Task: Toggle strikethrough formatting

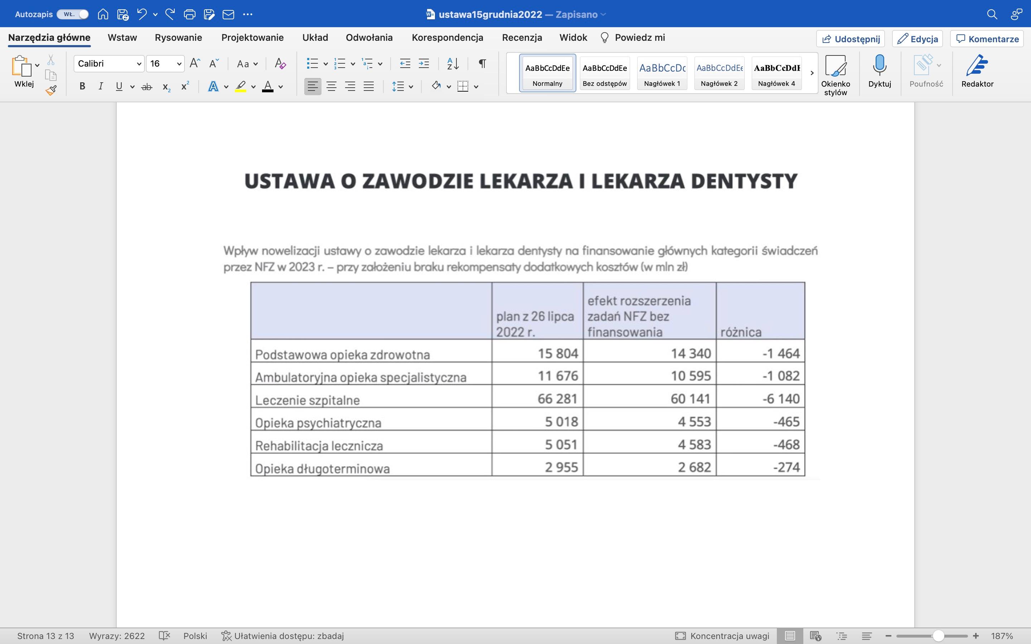Action: click(146, 87)
